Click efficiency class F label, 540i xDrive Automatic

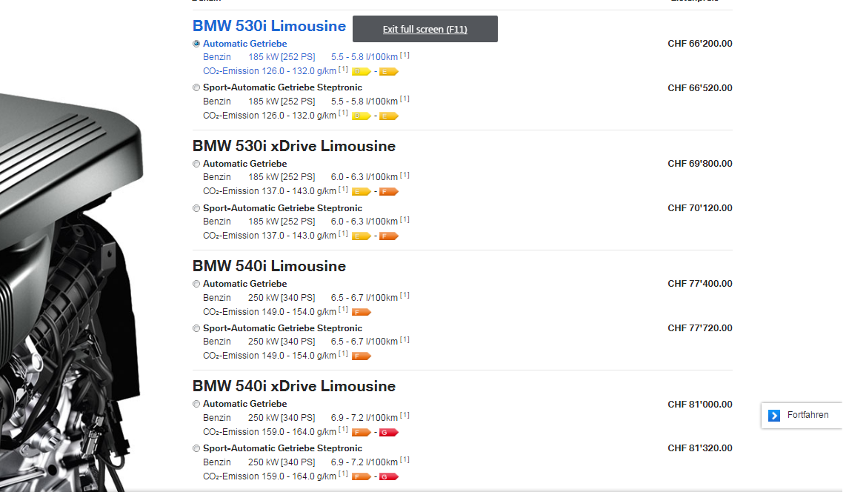(x=361, y=433)
